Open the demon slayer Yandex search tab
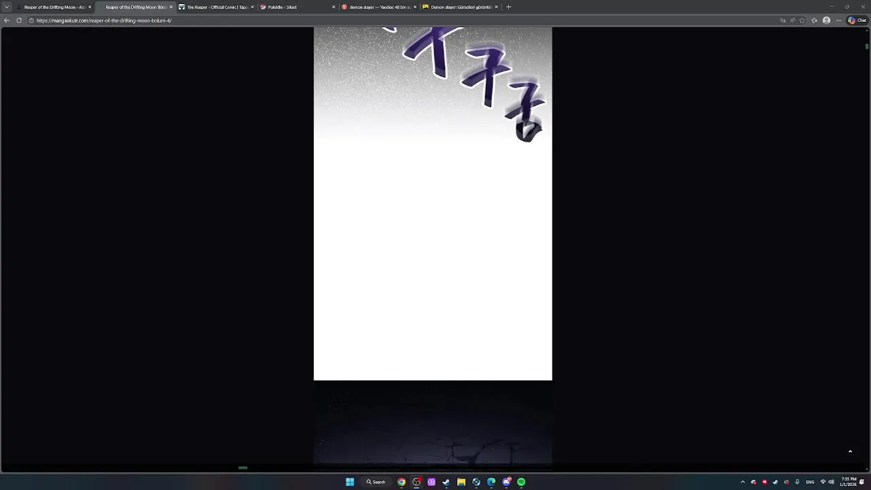This screenshot has height=490, width=871. coord(380,7)
